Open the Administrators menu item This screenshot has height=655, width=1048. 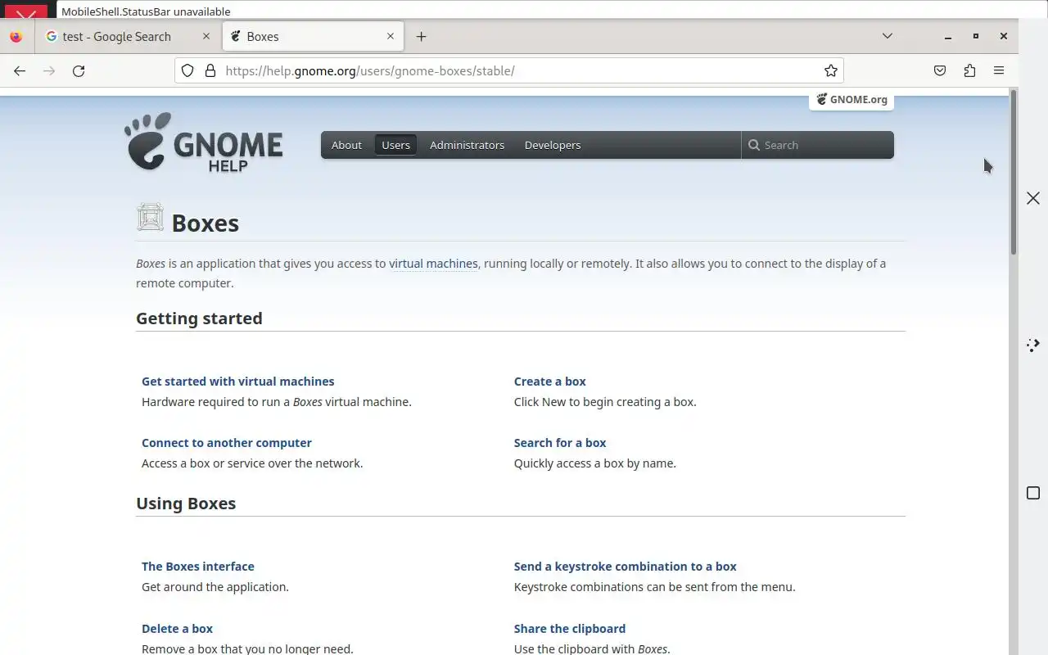[x=467, y=145]
